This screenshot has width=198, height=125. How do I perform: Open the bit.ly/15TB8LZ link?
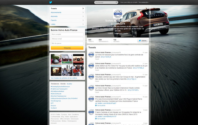pyautogui.click(x=138, y=68)
